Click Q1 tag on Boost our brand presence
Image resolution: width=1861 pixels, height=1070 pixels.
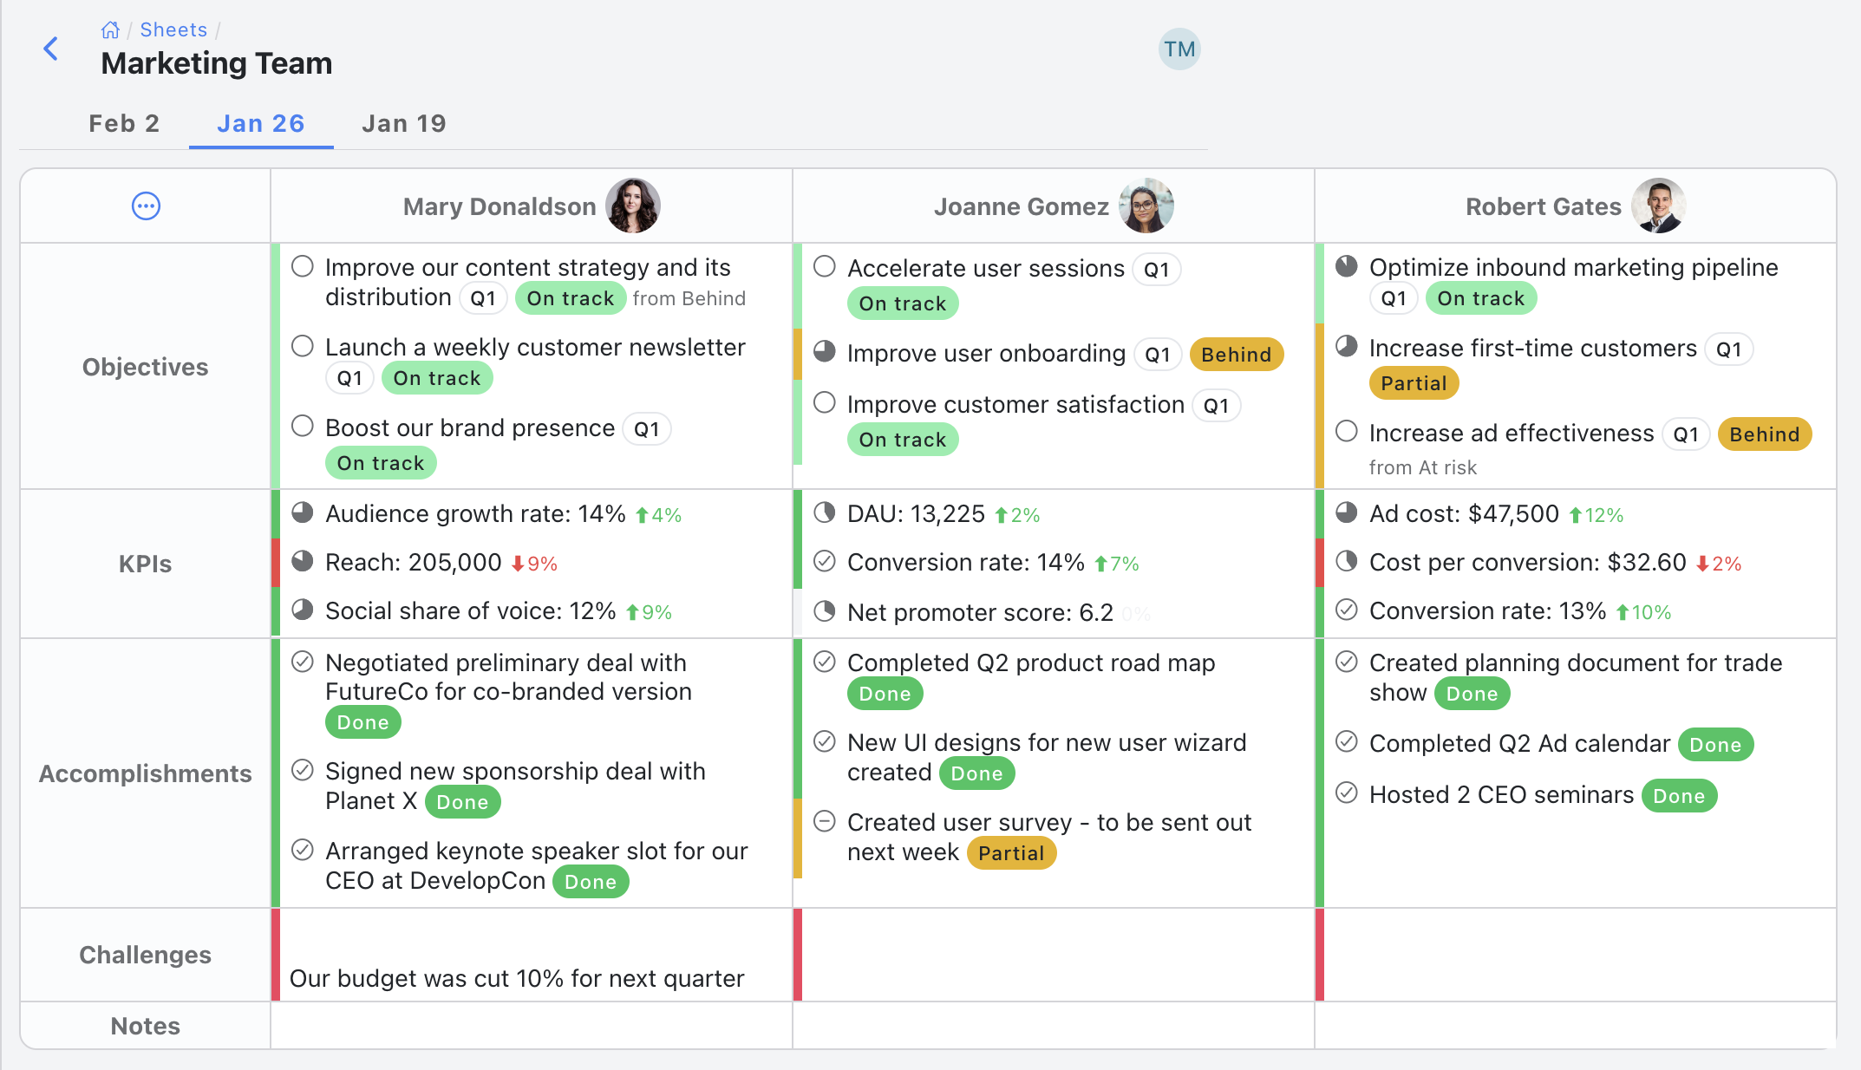647,429
